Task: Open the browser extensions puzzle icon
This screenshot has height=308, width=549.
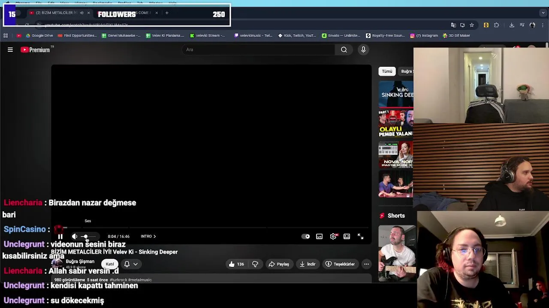Action: [x=497, y=25]
